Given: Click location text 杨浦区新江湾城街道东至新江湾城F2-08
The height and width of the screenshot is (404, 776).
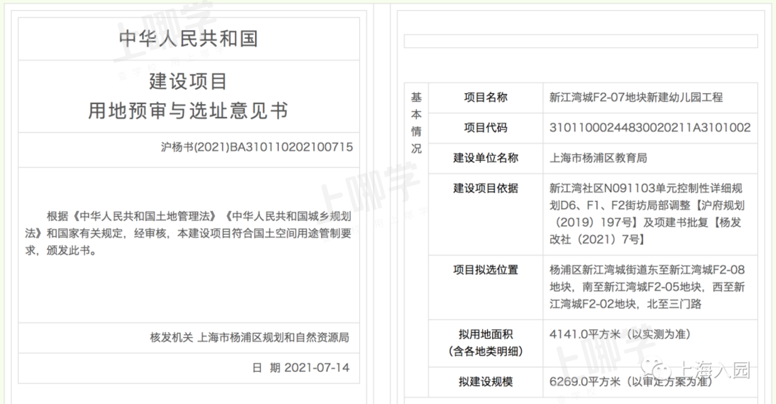Looking at the screenshot, I should [647, 270].
